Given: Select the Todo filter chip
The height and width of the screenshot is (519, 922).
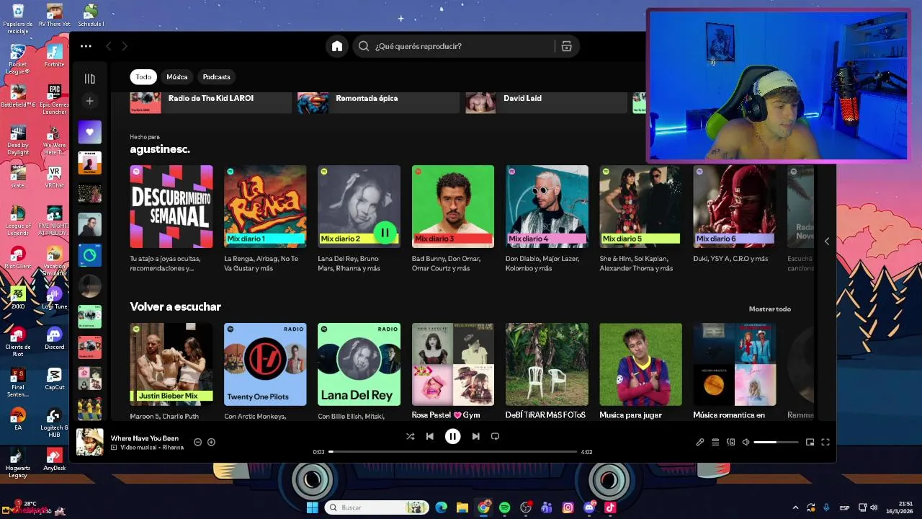Looking at the screenshot, I should (x=143, y=77).
